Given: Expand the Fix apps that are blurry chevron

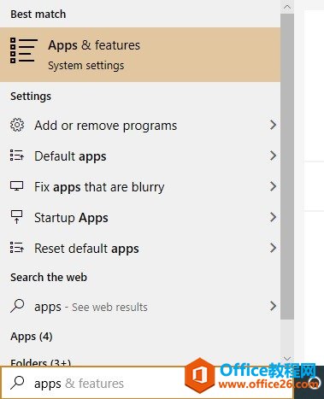Looking at the screenshot, I should 273,186.
